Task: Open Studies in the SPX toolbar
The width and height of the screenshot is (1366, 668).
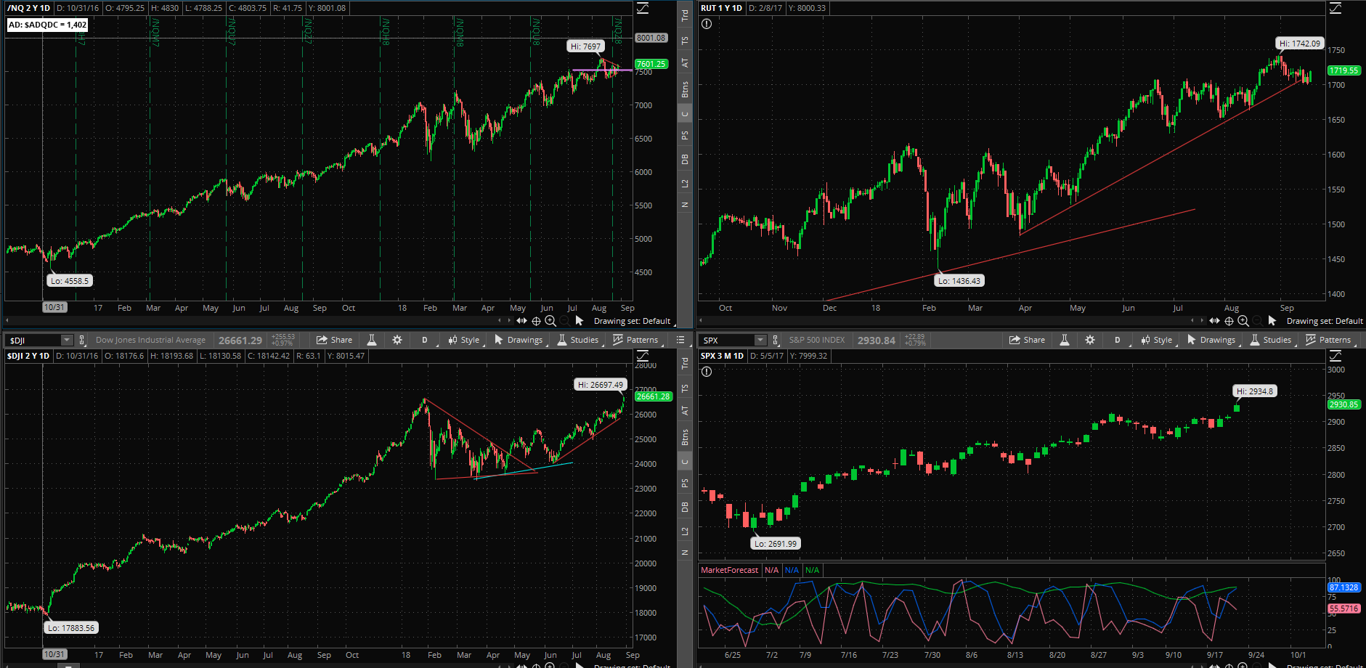Action: point(1271,340)
